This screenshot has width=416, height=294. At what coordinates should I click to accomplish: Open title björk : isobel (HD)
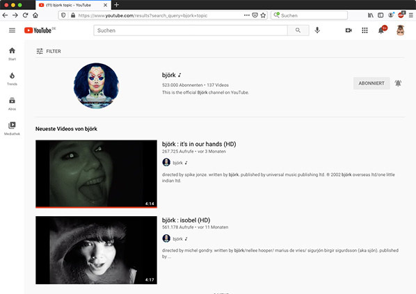click(186, 220)
